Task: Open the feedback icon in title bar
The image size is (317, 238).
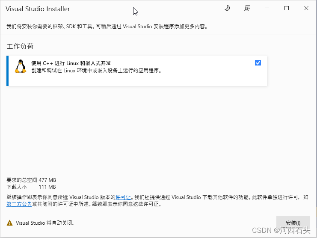Action: click(247, 8)
